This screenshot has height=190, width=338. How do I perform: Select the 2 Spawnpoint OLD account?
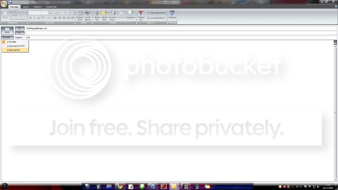coord(15,46)
